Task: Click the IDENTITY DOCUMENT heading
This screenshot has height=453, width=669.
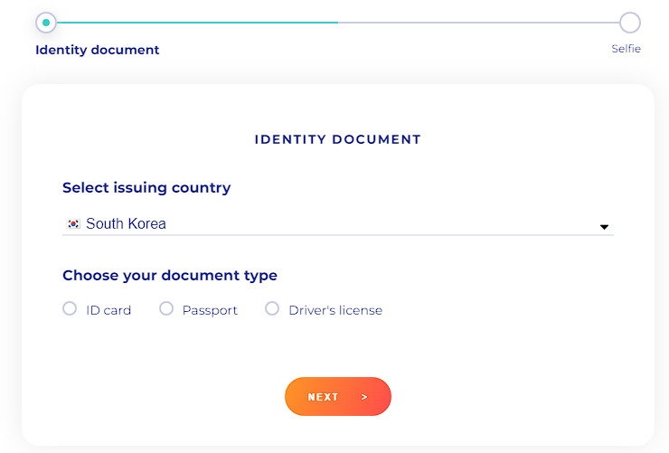Action: tap(338, 139)
